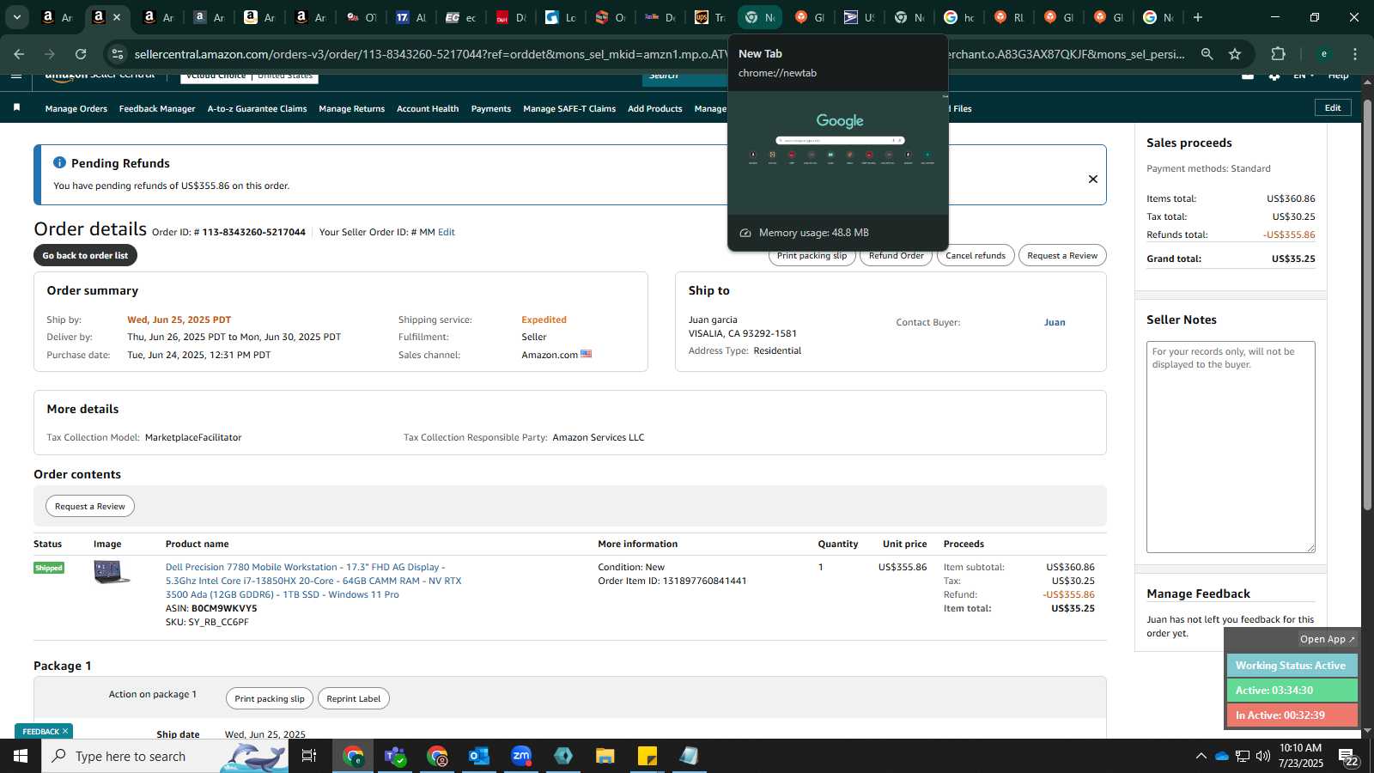The image size is (1374, 773).
Task: Open the Windows Start menu
Action: click(21, 756)
